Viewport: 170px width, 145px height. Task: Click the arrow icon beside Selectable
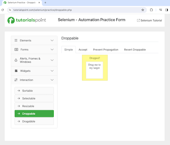[19, 98]
